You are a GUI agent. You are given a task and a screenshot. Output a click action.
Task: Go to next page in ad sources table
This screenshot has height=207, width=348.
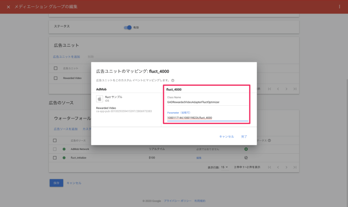[x=286, y=167]
